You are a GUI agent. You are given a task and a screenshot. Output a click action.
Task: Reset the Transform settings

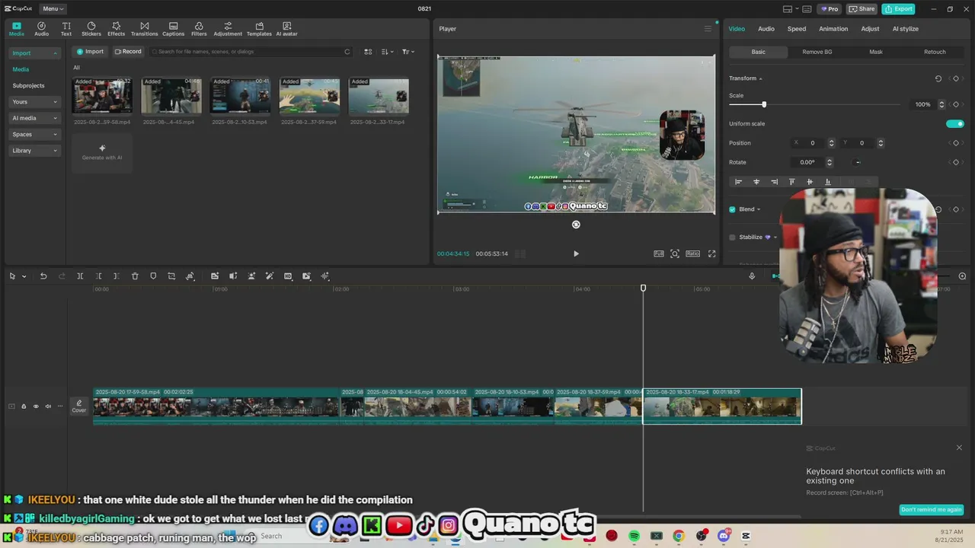click(938, 78)
